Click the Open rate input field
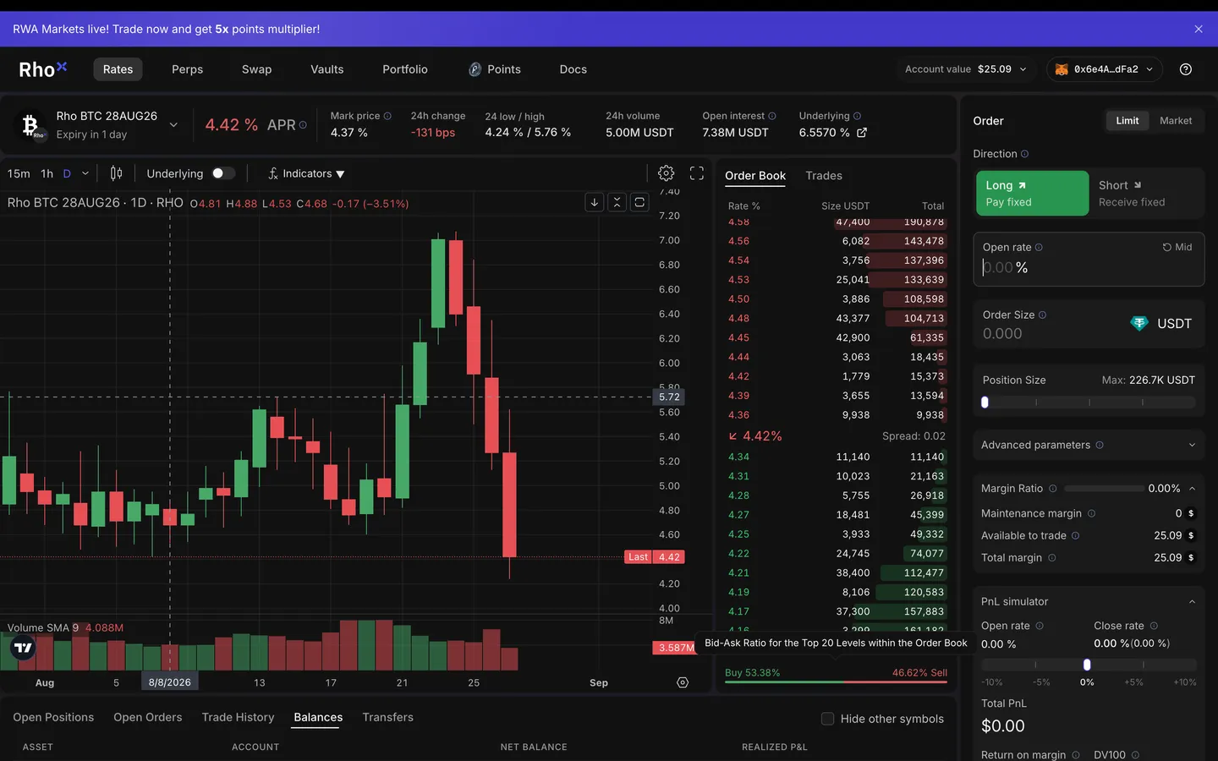1218x761 pixels. coord(1089,260)
